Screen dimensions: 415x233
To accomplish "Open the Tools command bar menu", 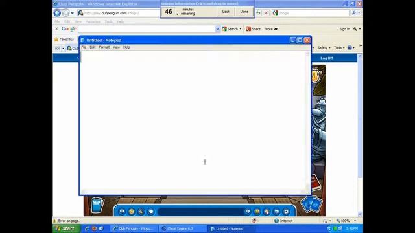I will [338, 48].
